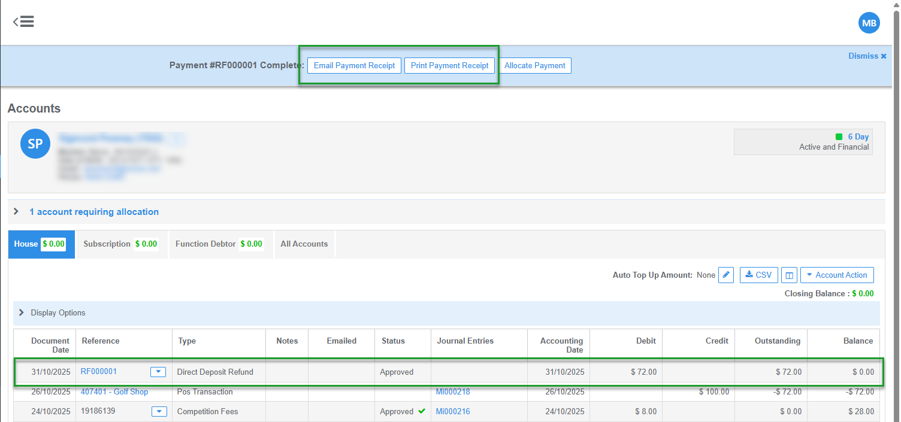This screenshot has width=901, height=422.
Task: Click the Active and Financial status text
Action: coord(834,147)
